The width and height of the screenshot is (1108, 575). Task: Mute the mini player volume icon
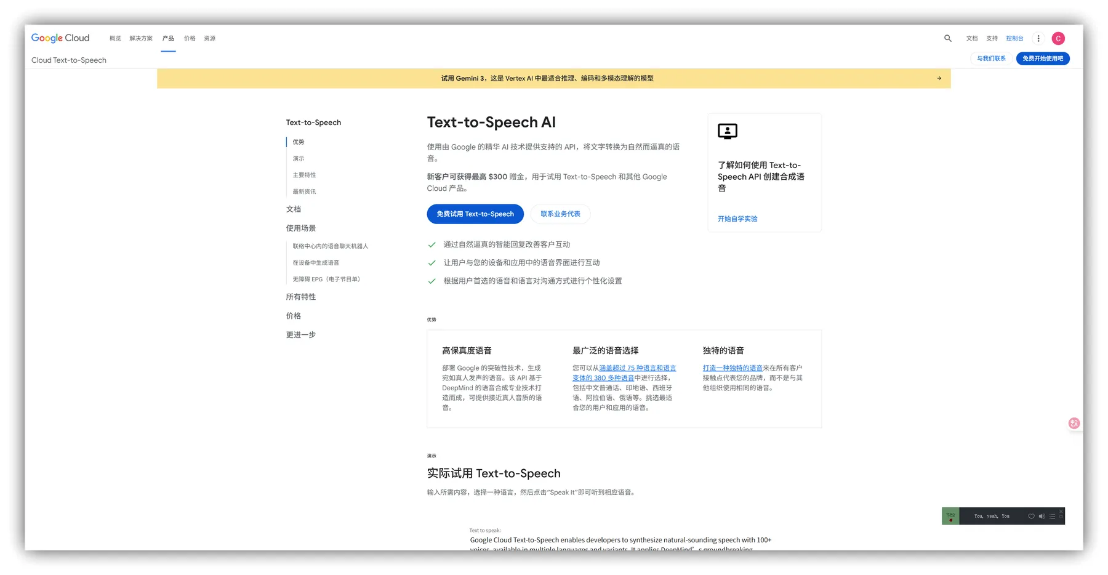pyautogui.click(x=1042, y=517)
